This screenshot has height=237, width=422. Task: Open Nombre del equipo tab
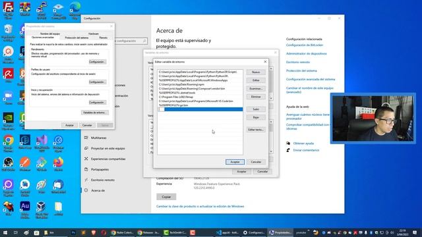pyautogui.click(x=50, y=34)
